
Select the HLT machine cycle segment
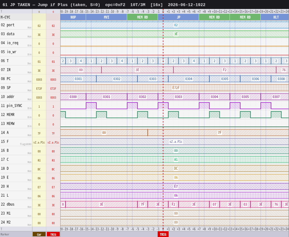[275, 17]
